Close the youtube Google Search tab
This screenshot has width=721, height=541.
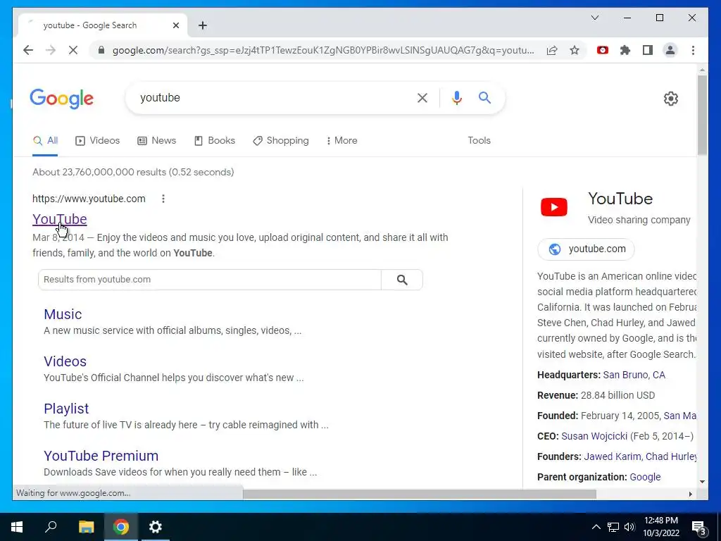(175, 25)
